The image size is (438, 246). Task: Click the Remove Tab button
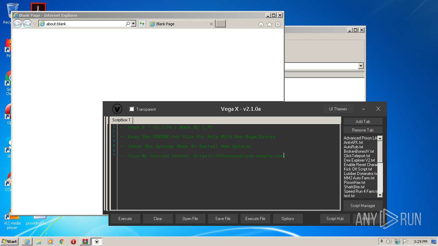point(363,130)
